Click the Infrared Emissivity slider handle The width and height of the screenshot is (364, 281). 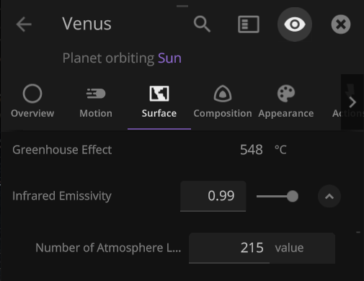click(293, 197)
